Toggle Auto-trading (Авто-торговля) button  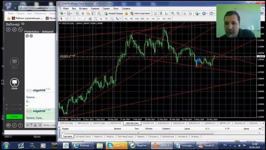click(140, 13)
